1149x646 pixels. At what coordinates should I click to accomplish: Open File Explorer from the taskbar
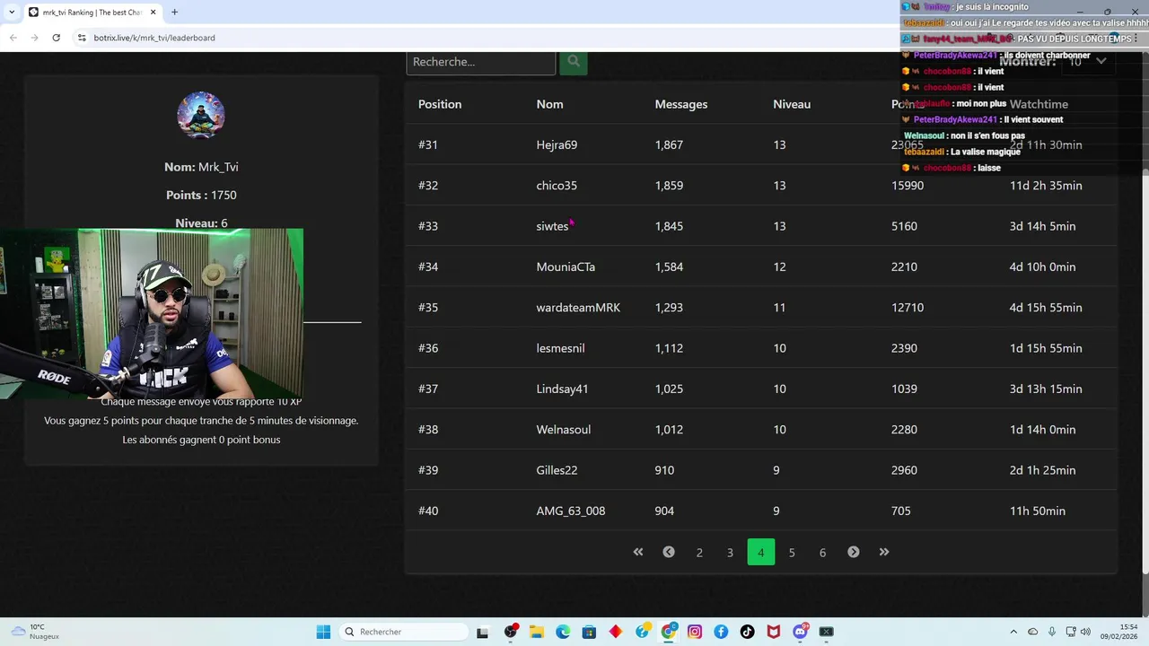tap(537, 632)
